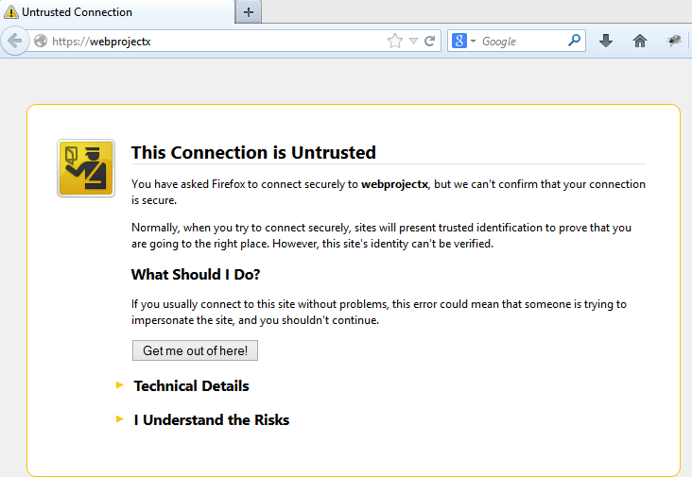Viewport: 692px width, 477px height.
Task: Open the URL history dropdown arrow
Action: (413, 41)
